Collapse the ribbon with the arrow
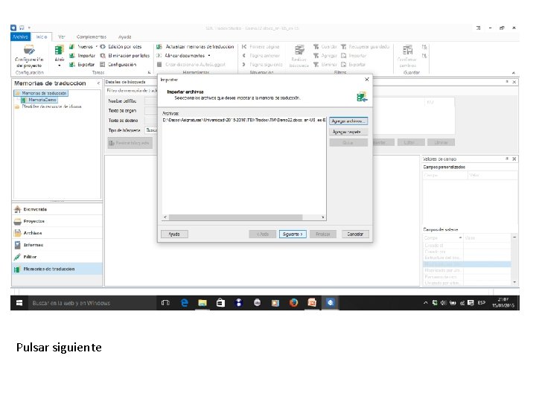The height and width of the screenshot is (402, 536). [513, 72]
